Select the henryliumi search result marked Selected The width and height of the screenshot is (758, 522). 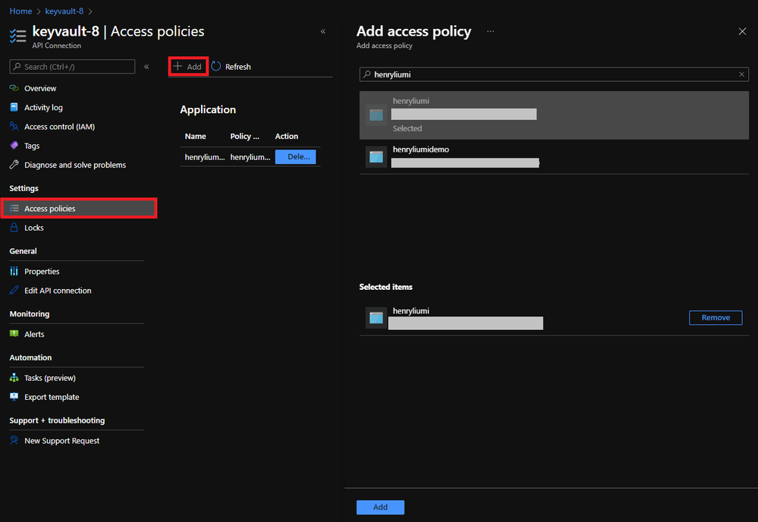click(554, 115)
